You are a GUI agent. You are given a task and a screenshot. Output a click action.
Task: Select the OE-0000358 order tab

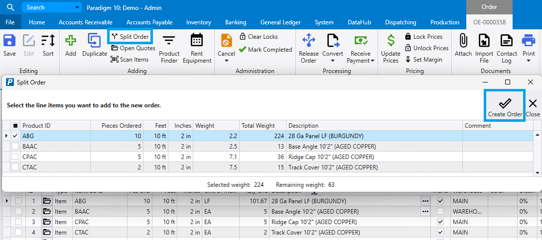(490, 22)
